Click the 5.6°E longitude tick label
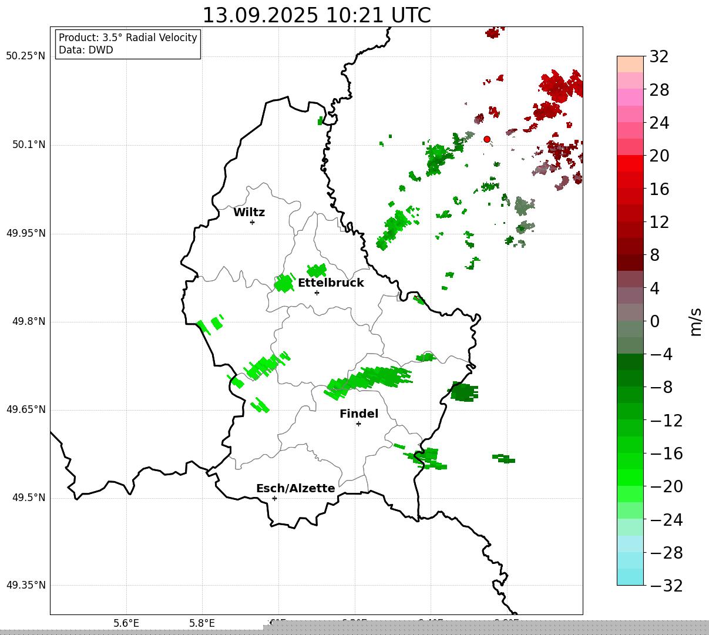Screen dimensions: 709x635 [126, 623]
